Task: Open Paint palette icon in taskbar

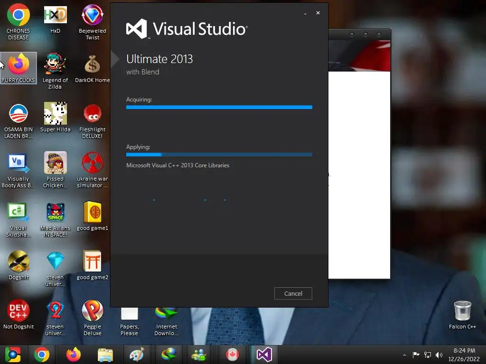Action: coord(137,355)
